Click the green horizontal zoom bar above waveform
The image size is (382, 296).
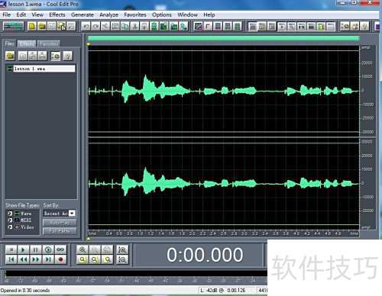(223, 38)
